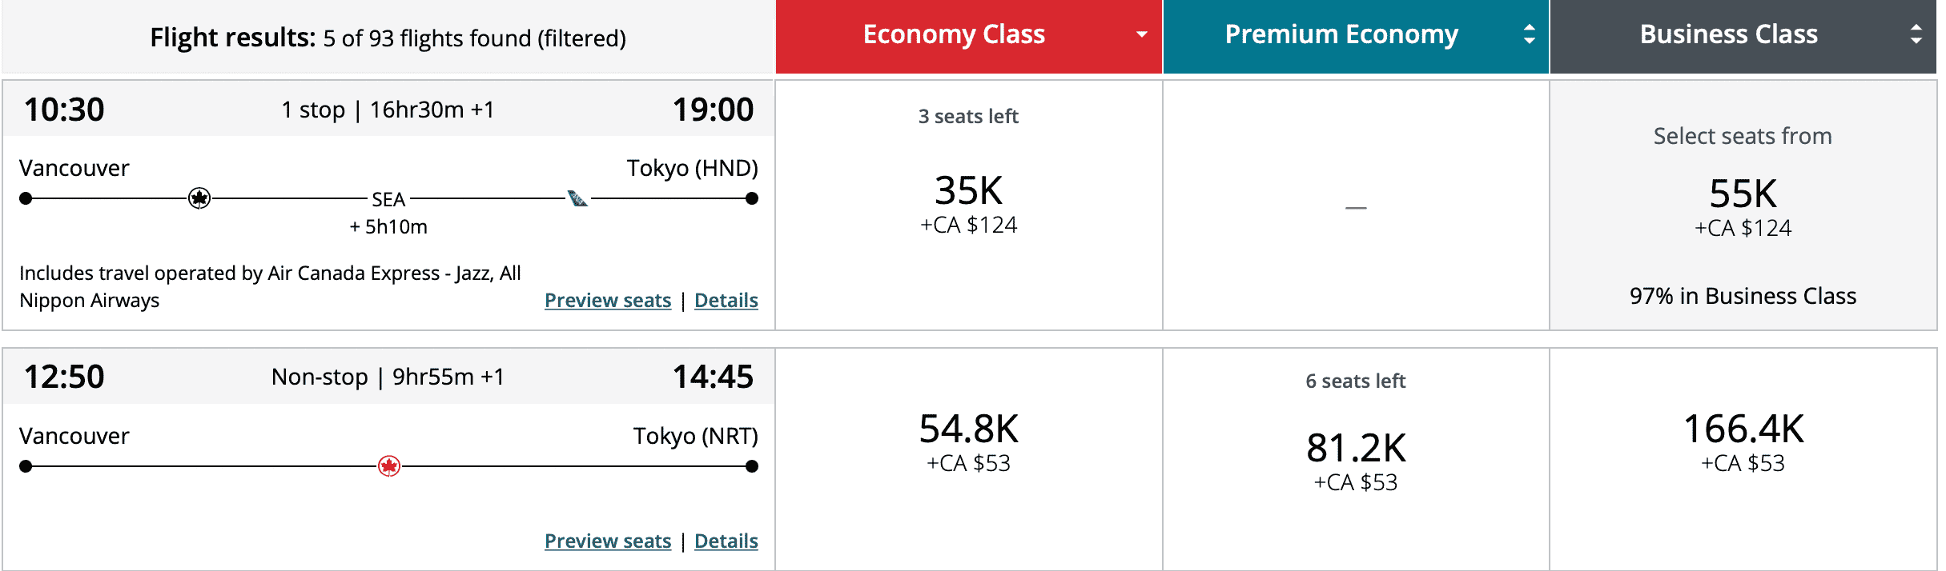Select the Economy Class column label

click(x=954, y=34)
